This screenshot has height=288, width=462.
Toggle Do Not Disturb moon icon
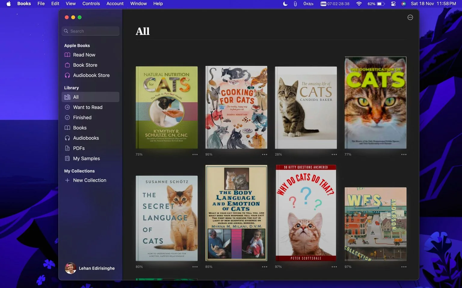285,4
